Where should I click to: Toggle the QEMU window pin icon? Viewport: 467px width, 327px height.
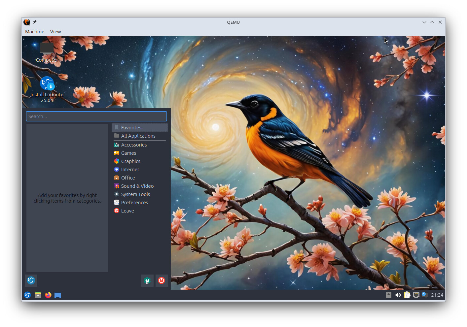(35, 22)
